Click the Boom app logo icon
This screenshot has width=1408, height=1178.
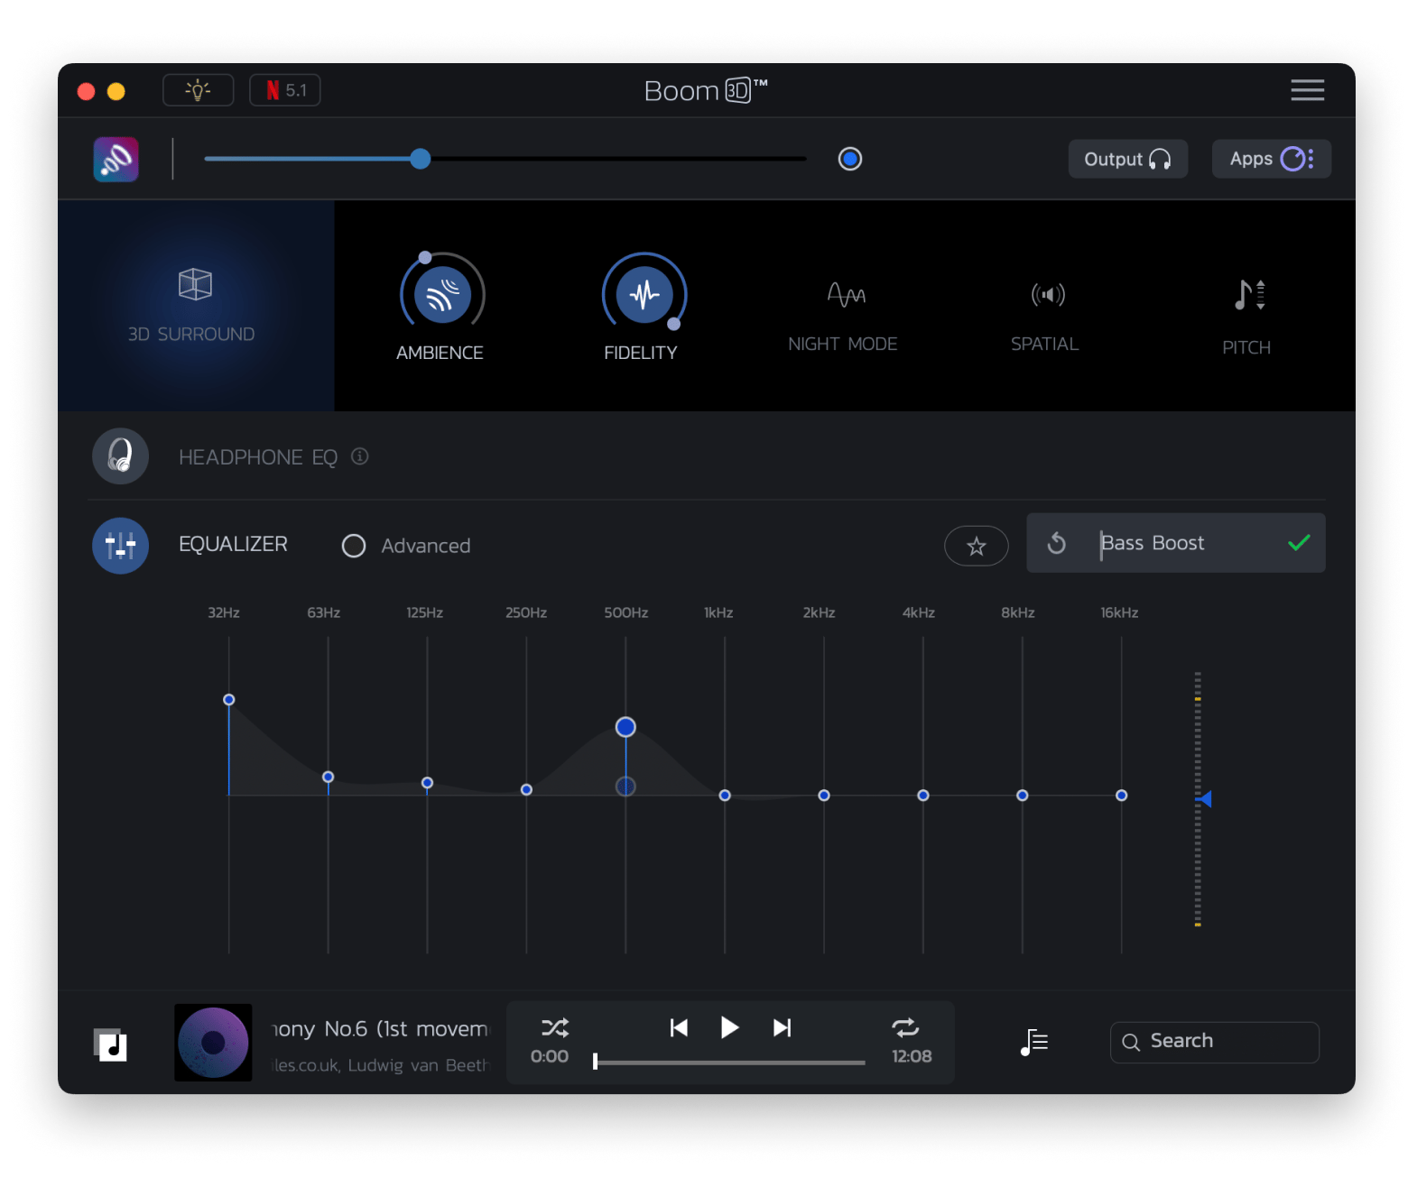point(116,160)
